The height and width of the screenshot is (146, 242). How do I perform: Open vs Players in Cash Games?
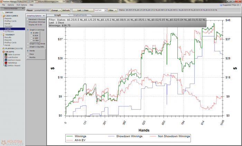9,32
